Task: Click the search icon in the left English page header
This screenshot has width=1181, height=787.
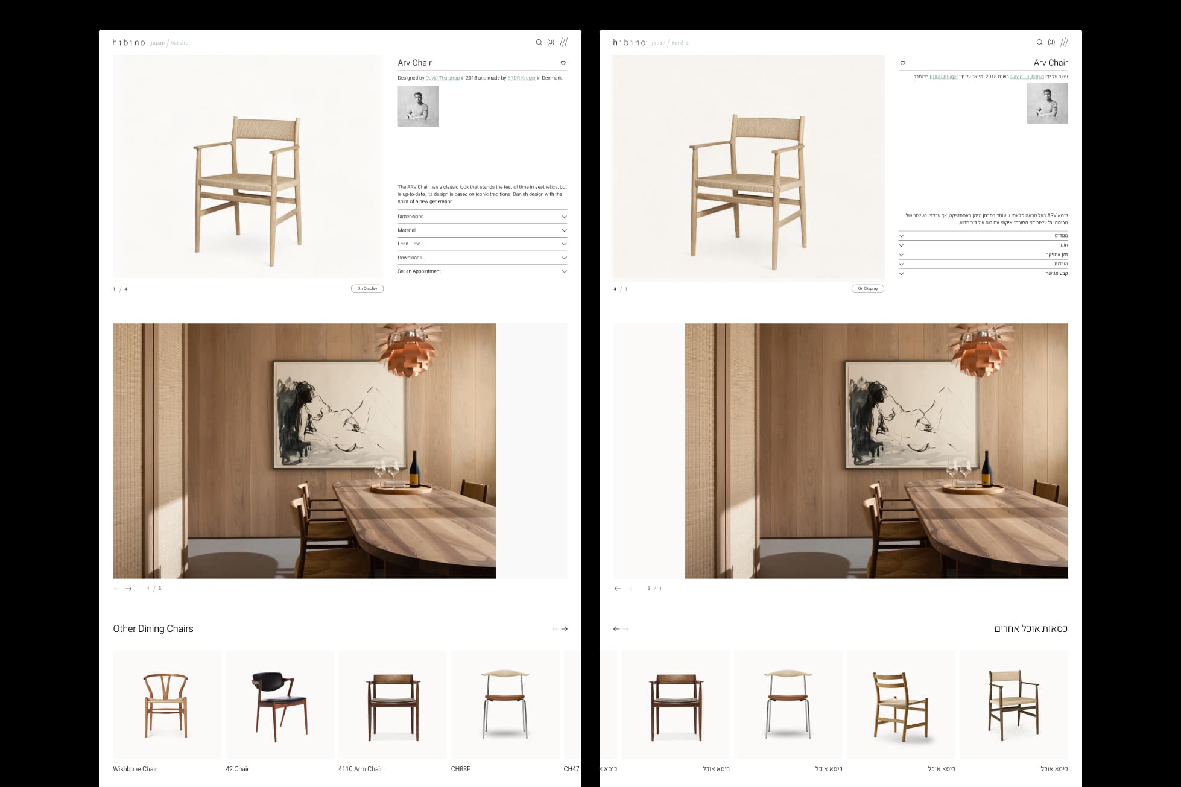Action: coord(539,42)
